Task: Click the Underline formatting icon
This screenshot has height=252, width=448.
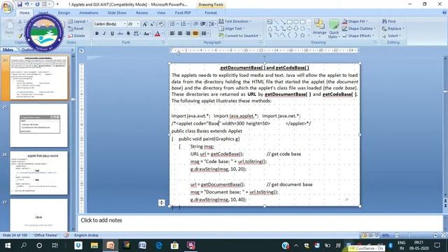Action: (112, 34)
